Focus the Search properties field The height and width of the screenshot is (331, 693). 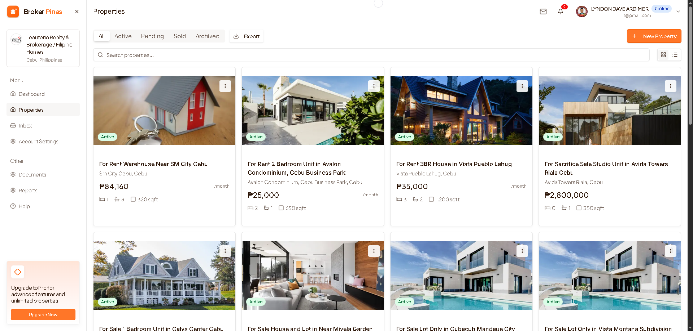[x=371, y=55]
